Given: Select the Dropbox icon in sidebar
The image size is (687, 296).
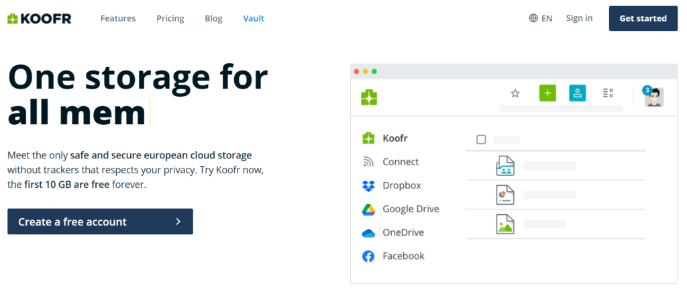Looking at the screenshot, I should point(368,186).
